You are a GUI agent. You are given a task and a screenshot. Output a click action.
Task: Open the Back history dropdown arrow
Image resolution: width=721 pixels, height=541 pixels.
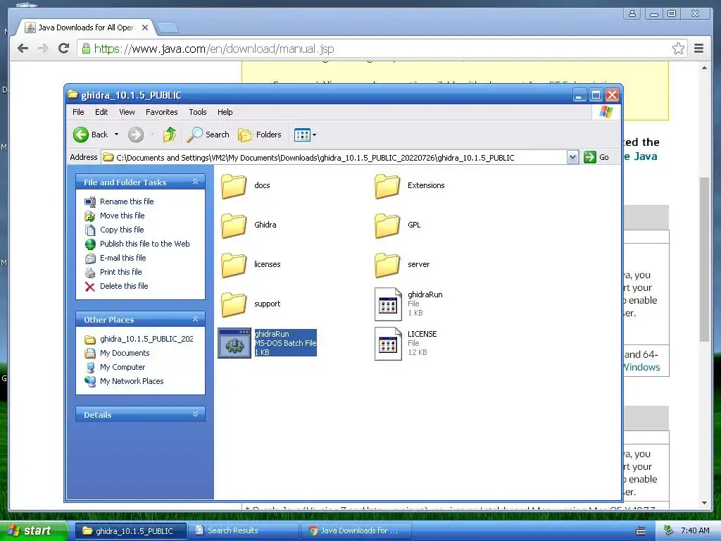116,135
